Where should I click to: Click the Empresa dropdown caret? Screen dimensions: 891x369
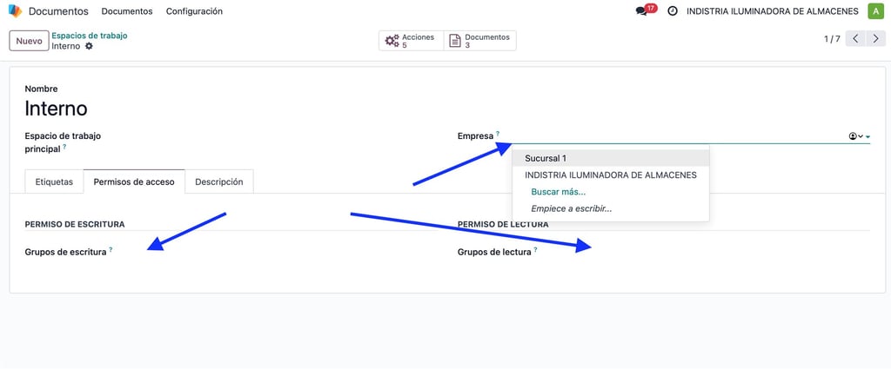point(868,136)
